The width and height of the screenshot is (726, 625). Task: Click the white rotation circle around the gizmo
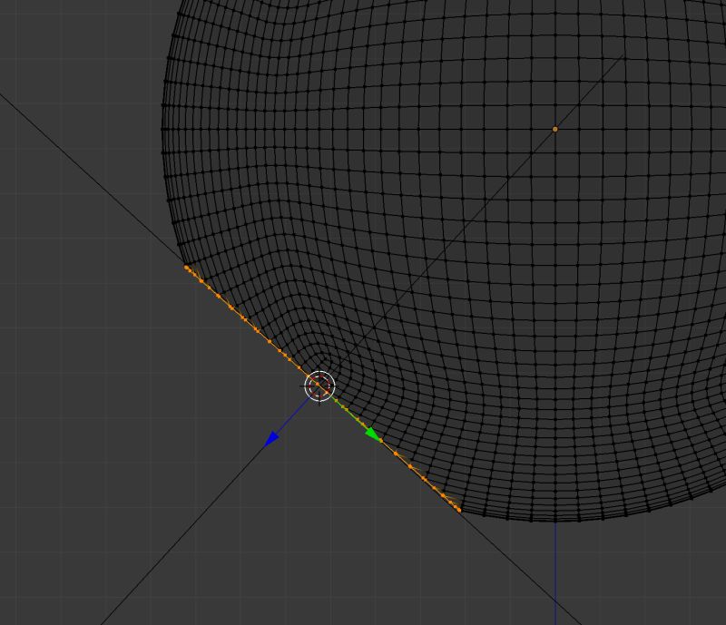(x=319, y=369)
